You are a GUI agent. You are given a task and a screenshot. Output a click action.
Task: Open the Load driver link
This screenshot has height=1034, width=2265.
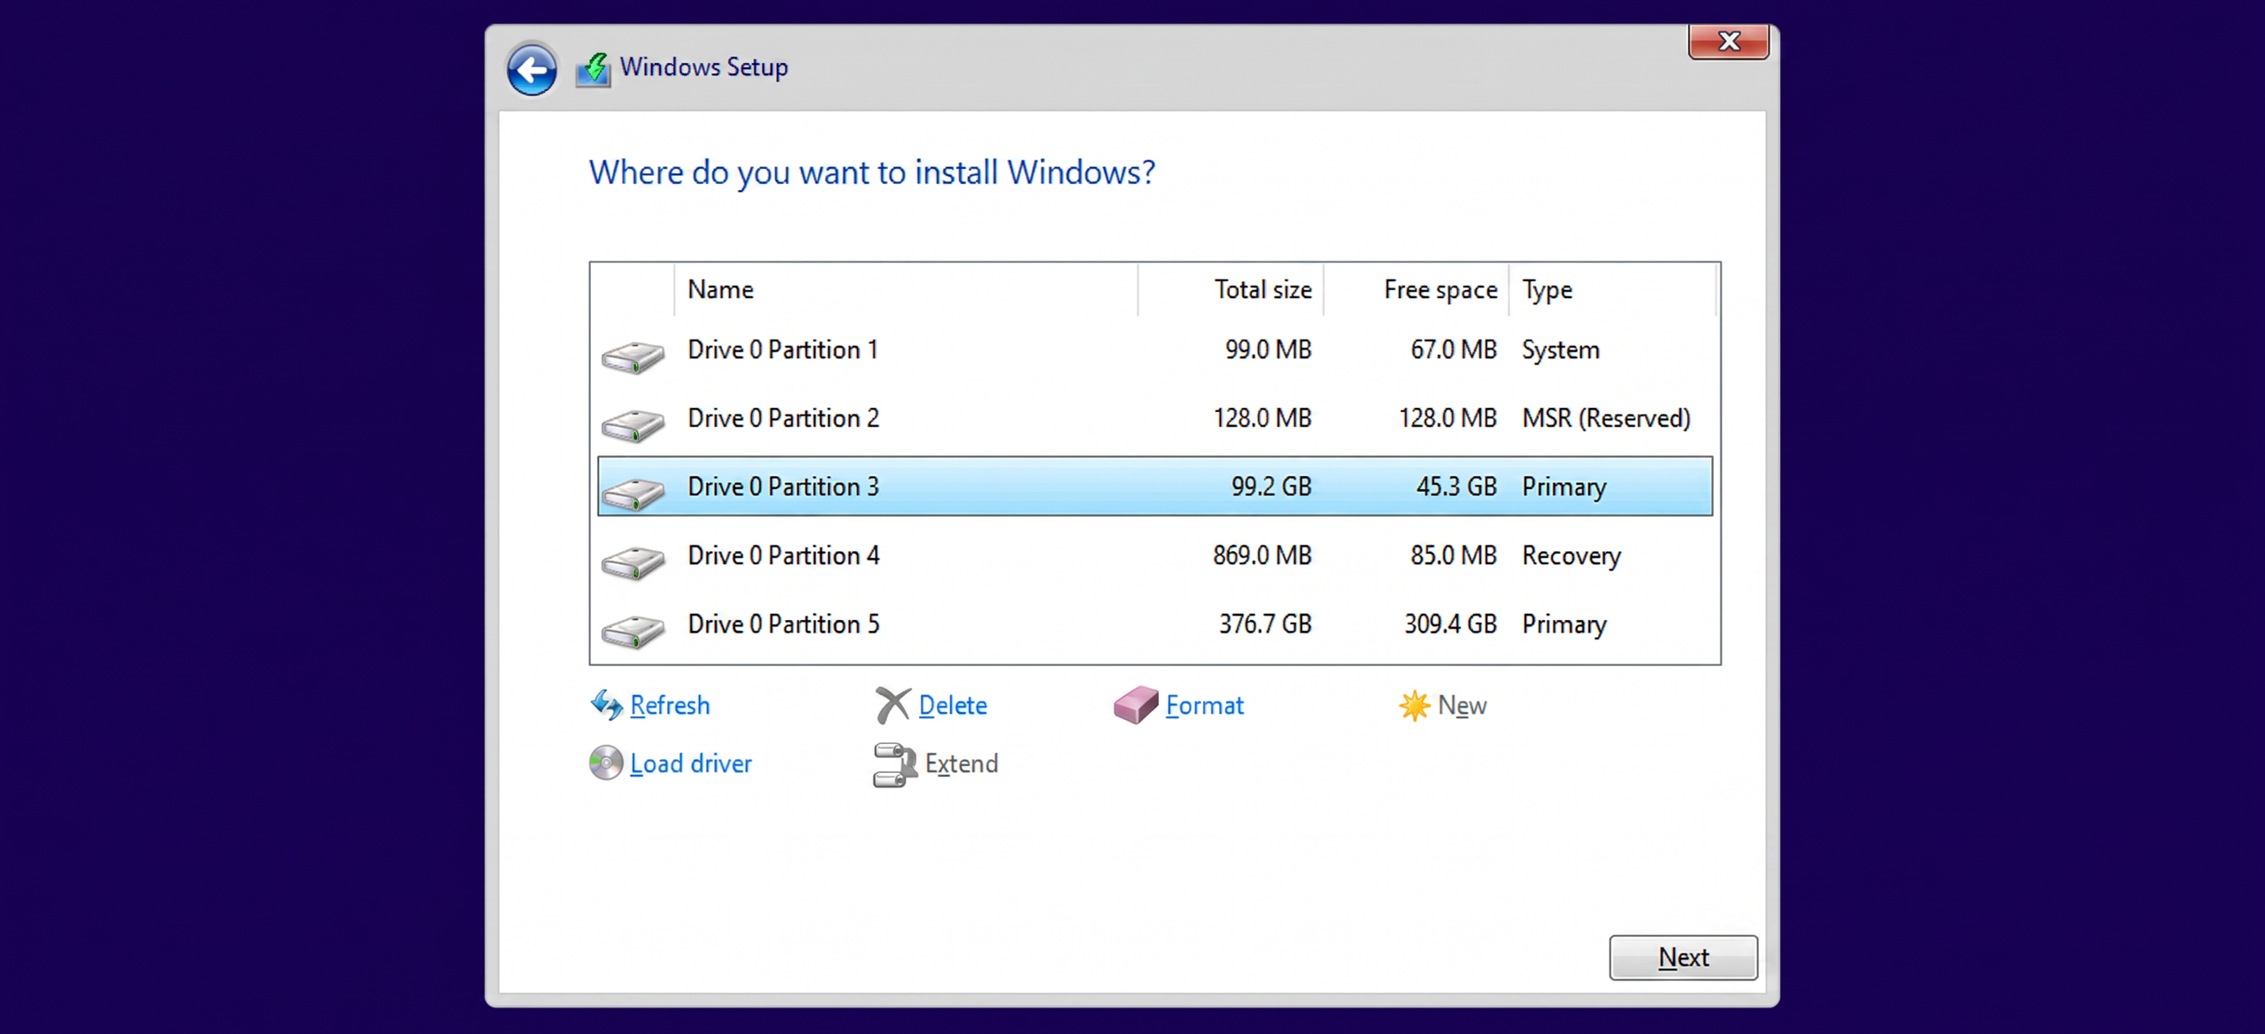click(691, 763)
